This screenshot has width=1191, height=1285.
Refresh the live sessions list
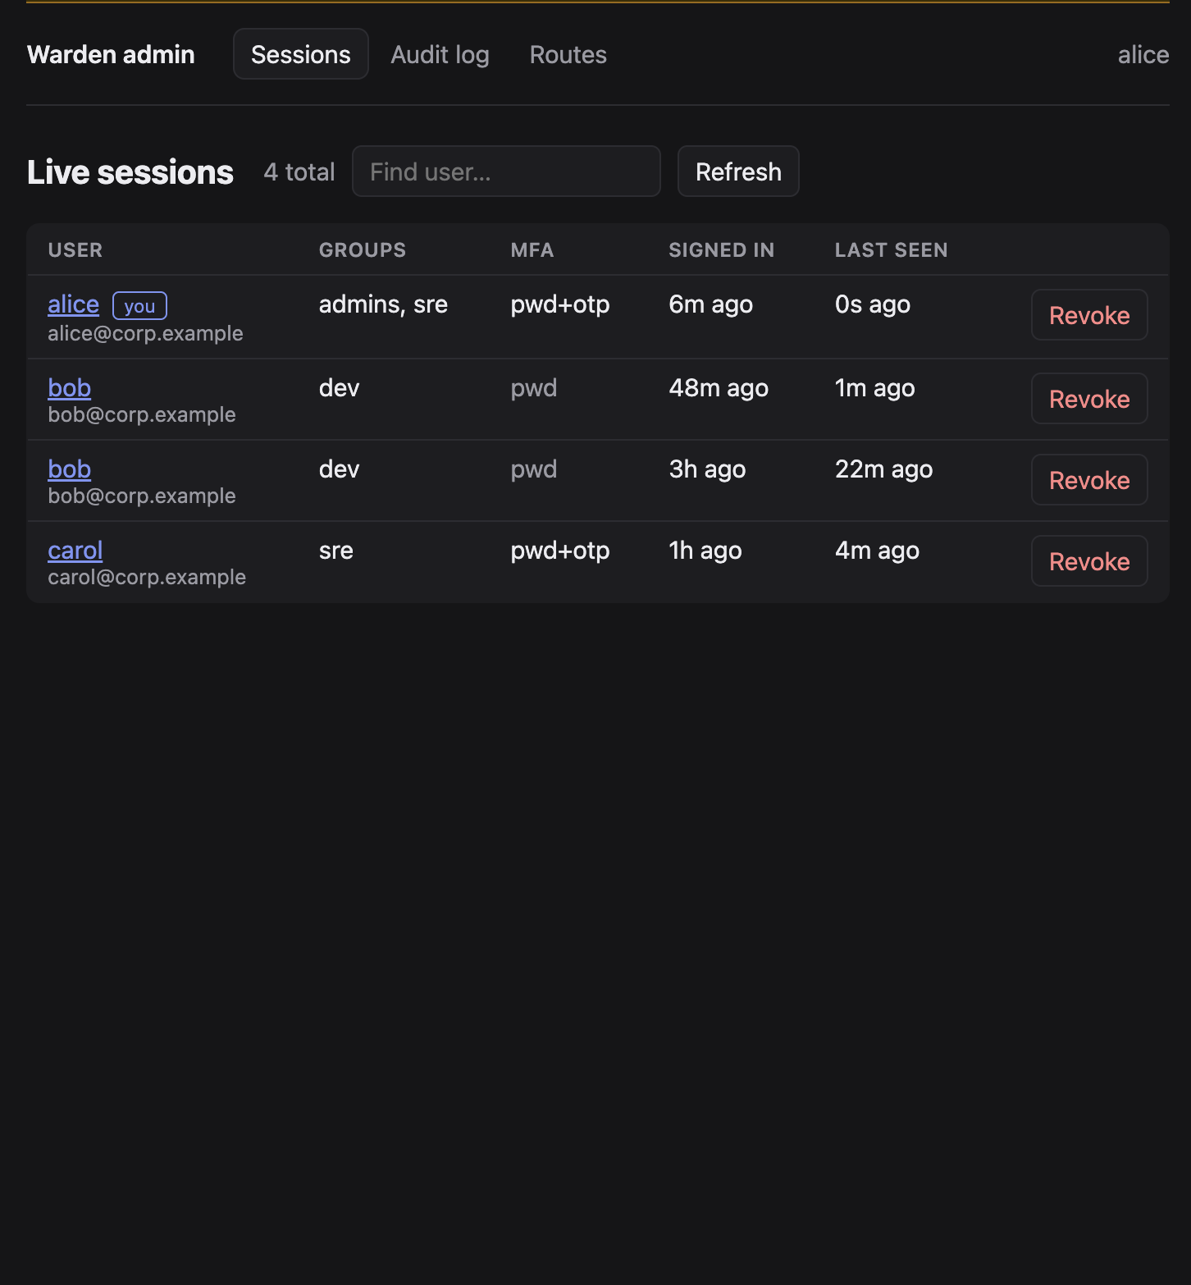(738, 171)
